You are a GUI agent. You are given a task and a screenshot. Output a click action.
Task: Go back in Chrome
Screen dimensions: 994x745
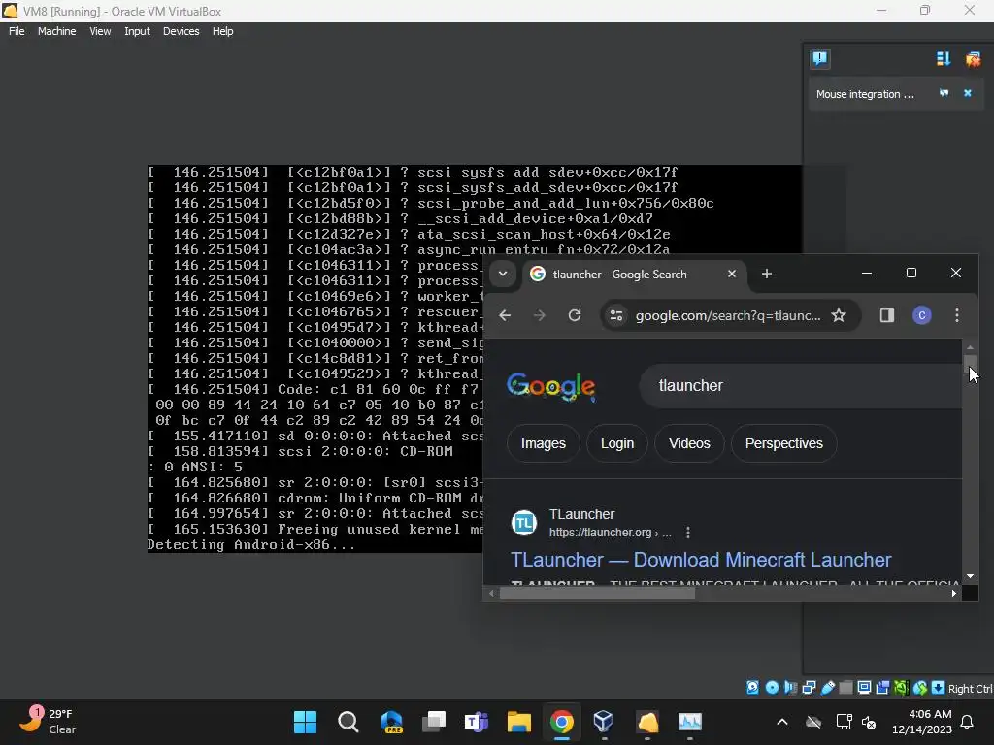505,315
